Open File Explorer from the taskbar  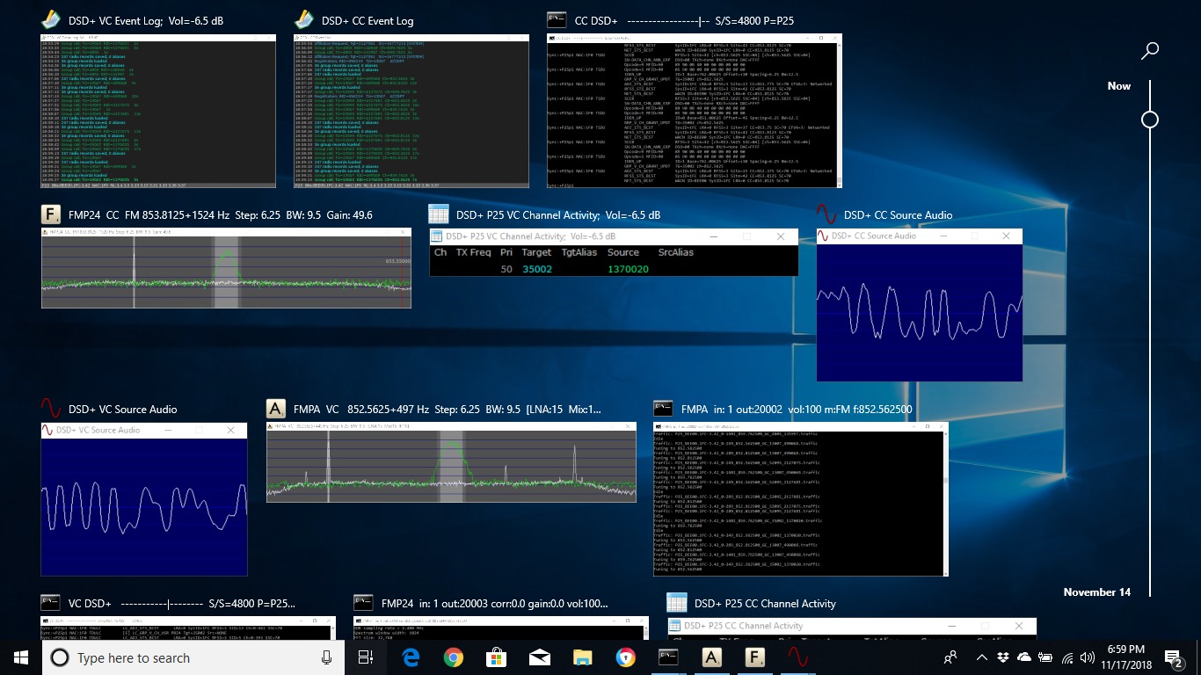(582, 657)
